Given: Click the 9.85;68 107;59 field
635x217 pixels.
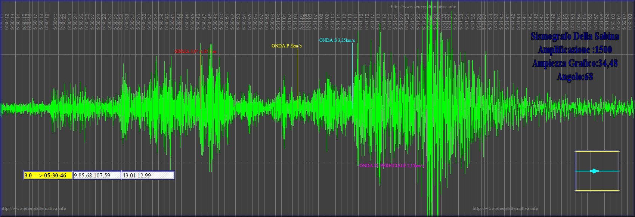Looking at the screenshot, I should coord(97,176).
